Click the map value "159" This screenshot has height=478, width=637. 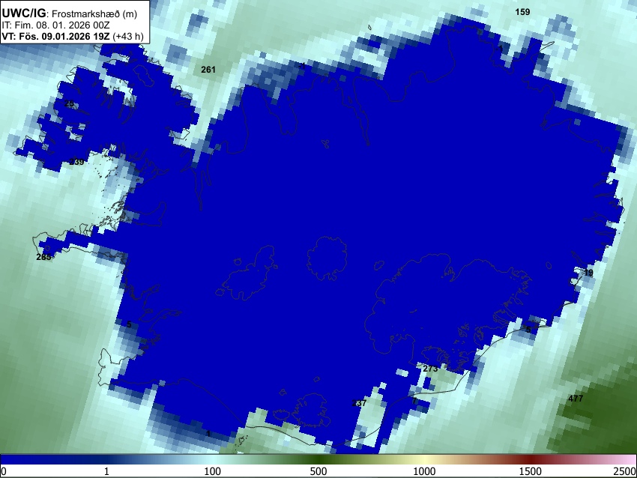(522, 12)
